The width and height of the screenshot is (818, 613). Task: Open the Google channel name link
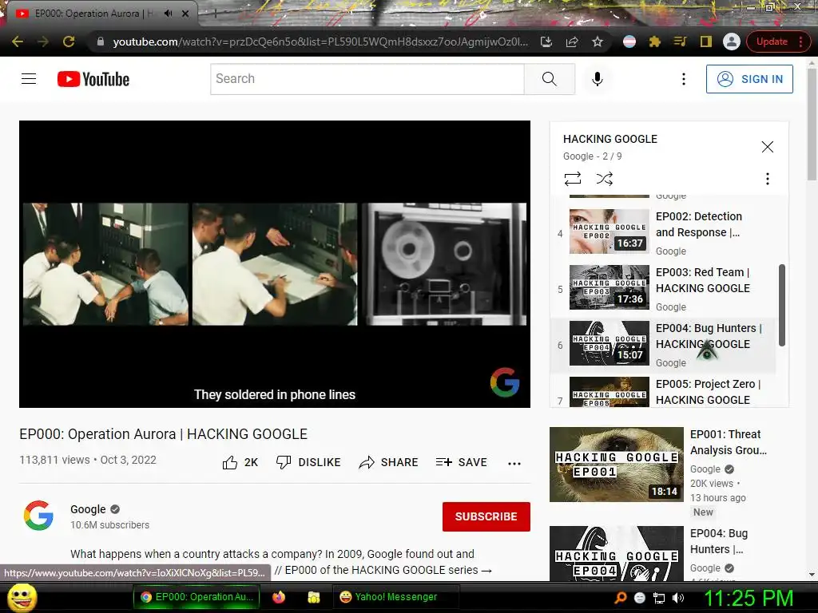point(88,509)
